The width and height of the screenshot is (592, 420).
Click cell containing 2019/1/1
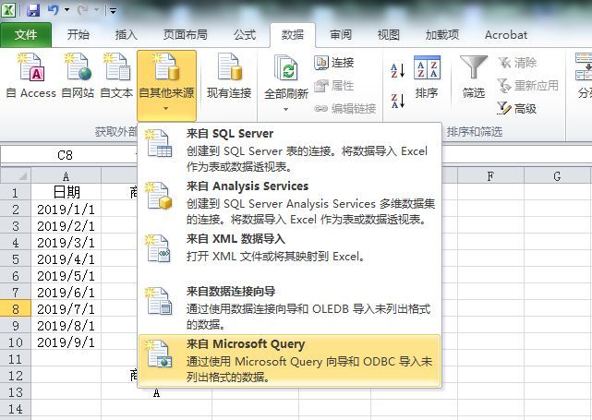(66, 210)
